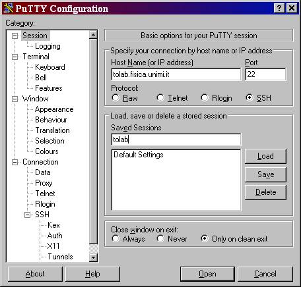
Task: Open the Tunnels settings page
Action: (x=60, y=257)
